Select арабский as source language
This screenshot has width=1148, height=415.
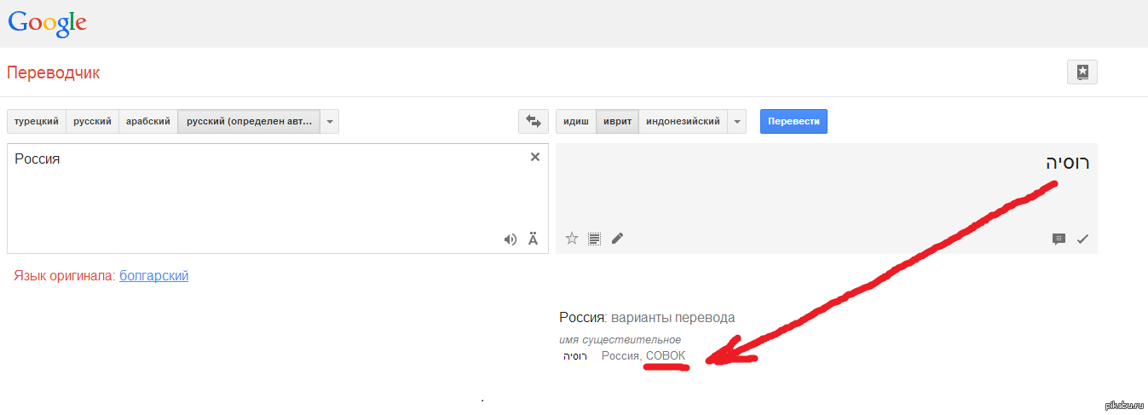point(148,122)
